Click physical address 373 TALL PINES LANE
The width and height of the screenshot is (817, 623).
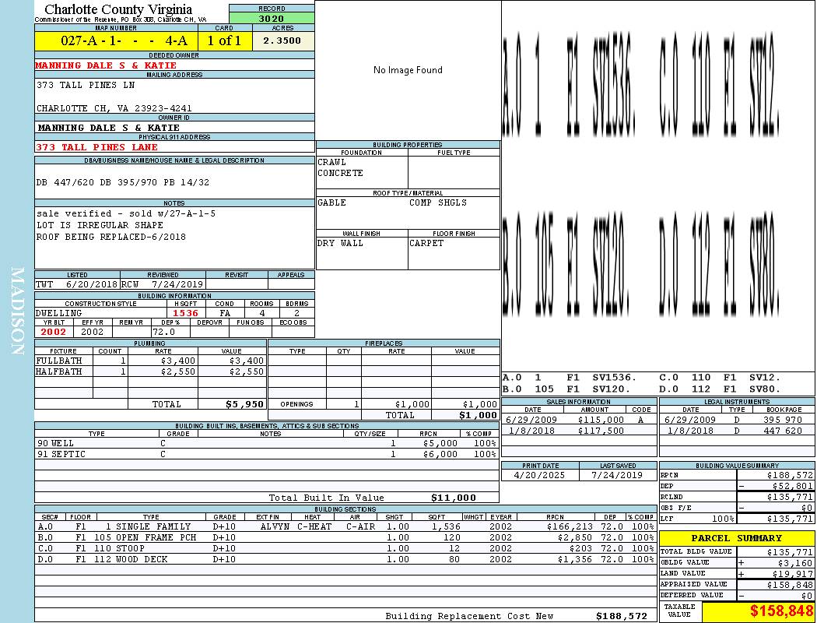(96, 147)
